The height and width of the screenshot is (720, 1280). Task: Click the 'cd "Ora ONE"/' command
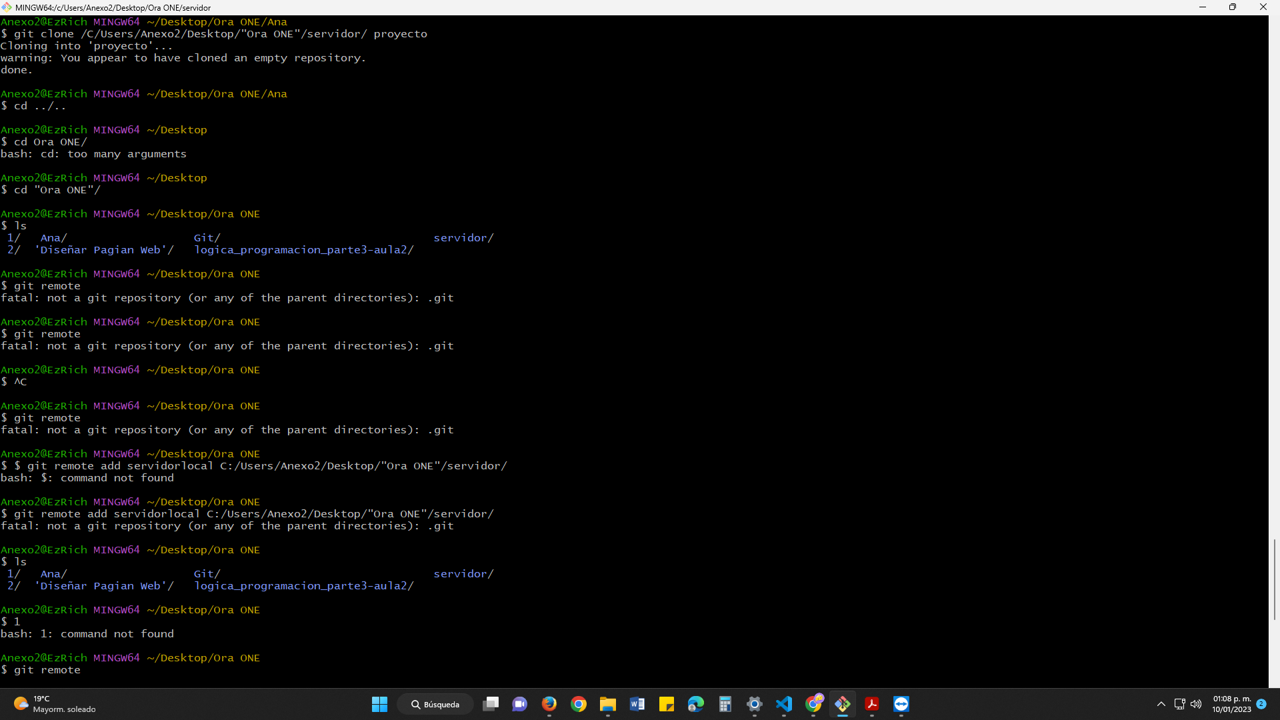(57, 190)
